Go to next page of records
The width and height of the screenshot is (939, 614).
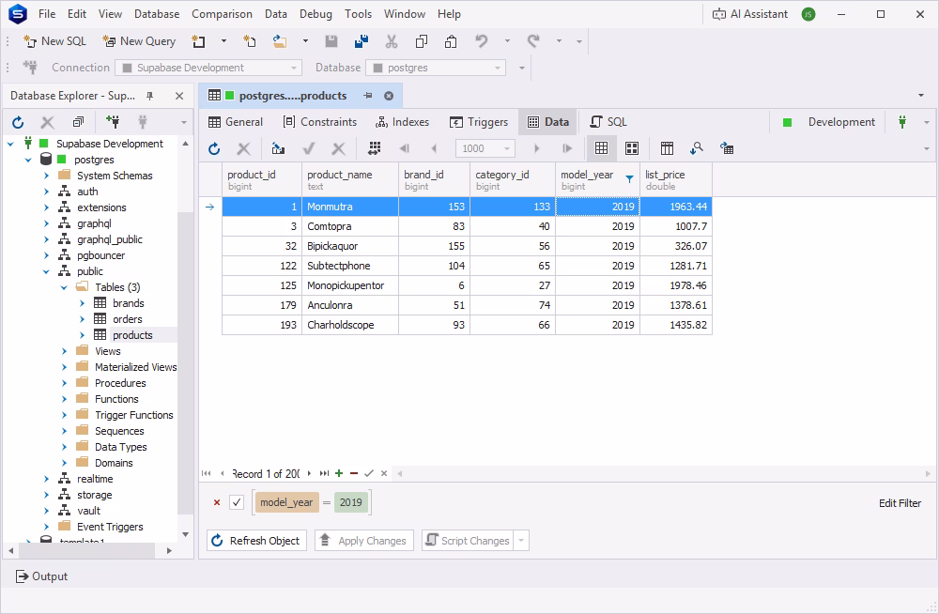(536, 148)
